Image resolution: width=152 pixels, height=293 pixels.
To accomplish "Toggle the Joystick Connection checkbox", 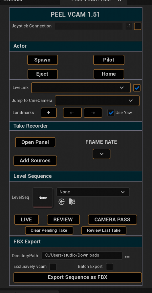I will pyautogui.click(x=137, y=26).
